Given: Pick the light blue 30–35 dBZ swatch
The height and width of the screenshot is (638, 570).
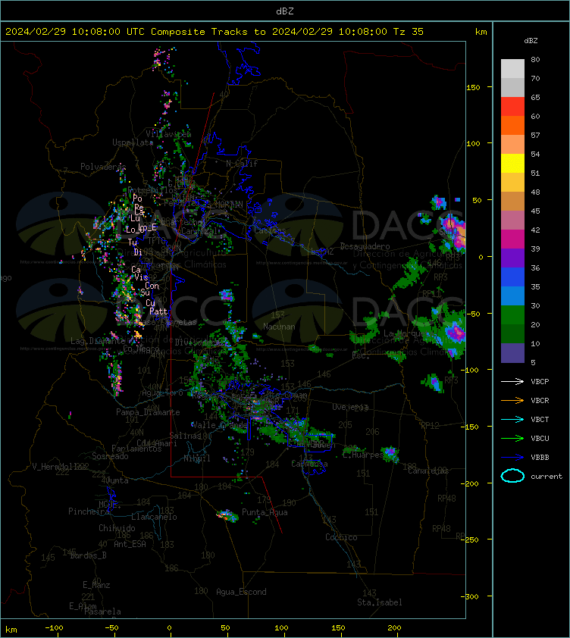Looking at the screenshot, I should pos(512,296).
